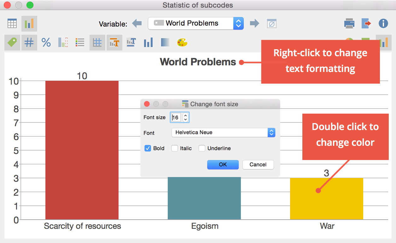Click the empty-set missing values icon

pyautogui.click(x=271, y=24)
